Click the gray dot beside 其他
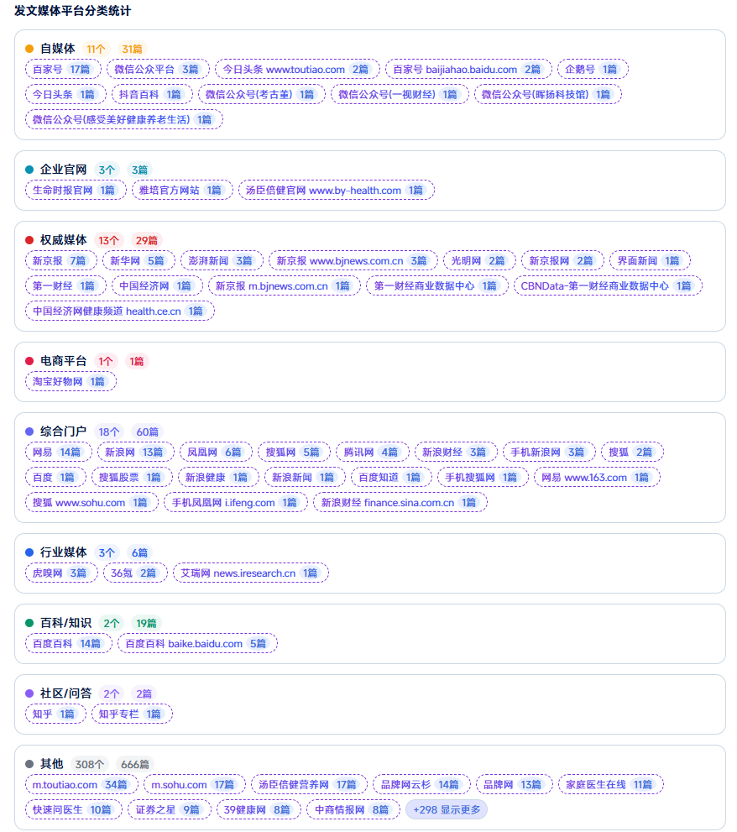Screen dimensions: 737x832 tap(29, 764)
